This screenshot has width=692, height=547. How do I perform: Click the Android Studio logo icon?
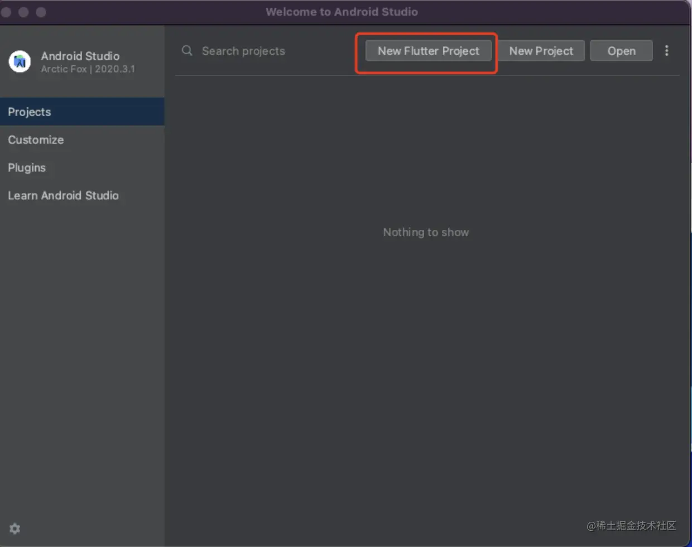(x=20, y=61)
